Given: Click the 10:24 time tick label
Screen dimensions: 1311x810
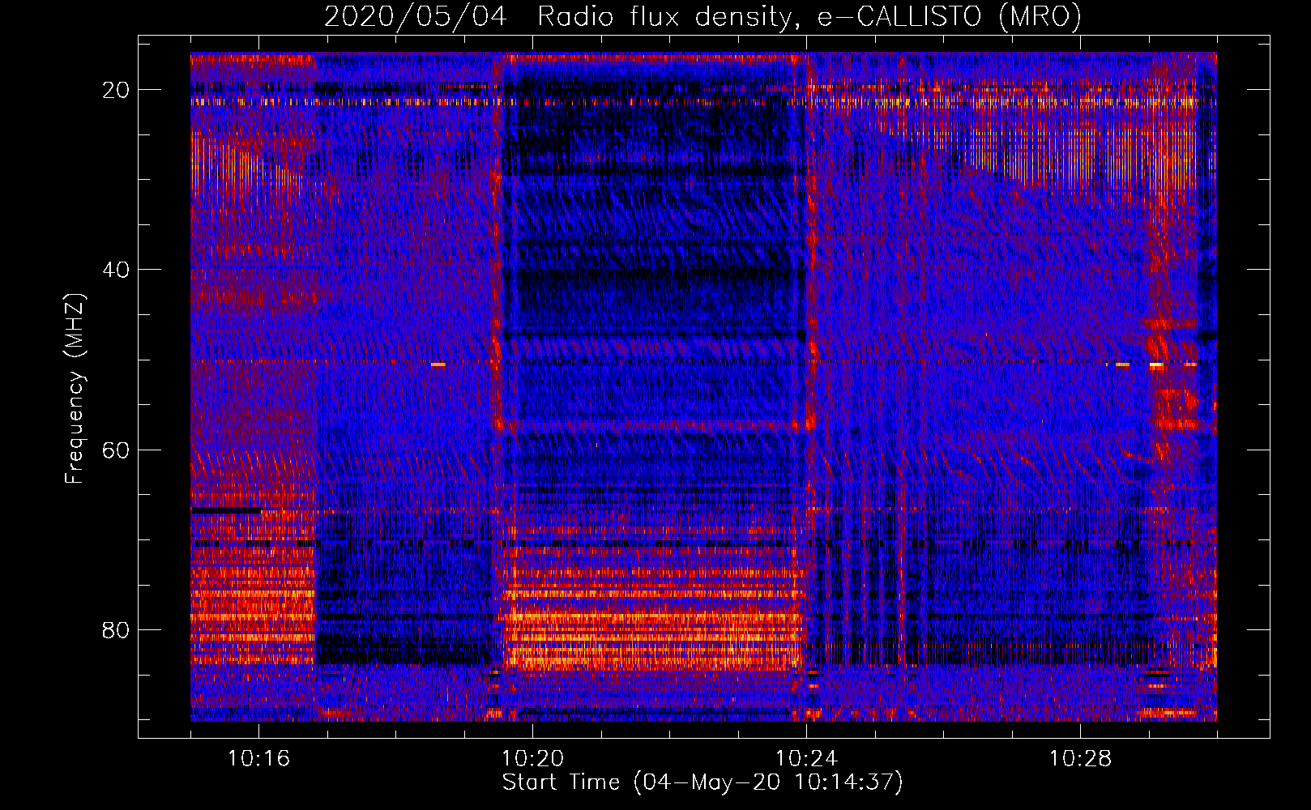Looking at the screenshot, I should [806, 759].
